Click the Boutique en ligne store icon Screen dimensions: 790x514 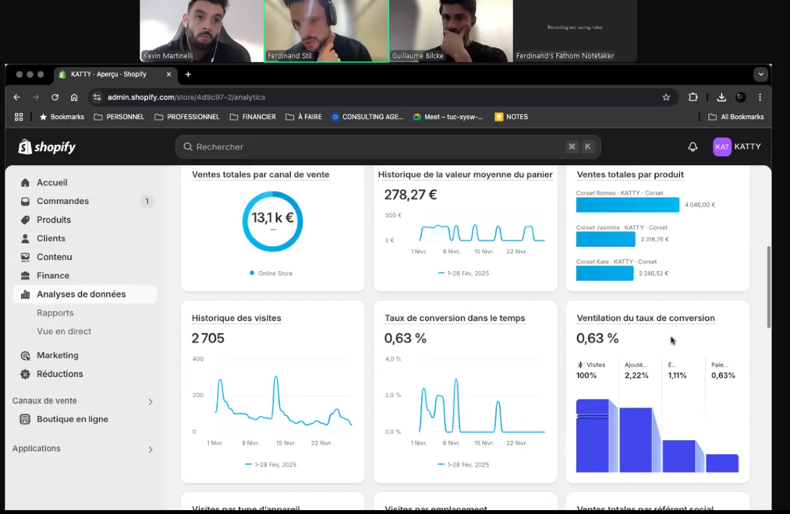pos(25,419)
